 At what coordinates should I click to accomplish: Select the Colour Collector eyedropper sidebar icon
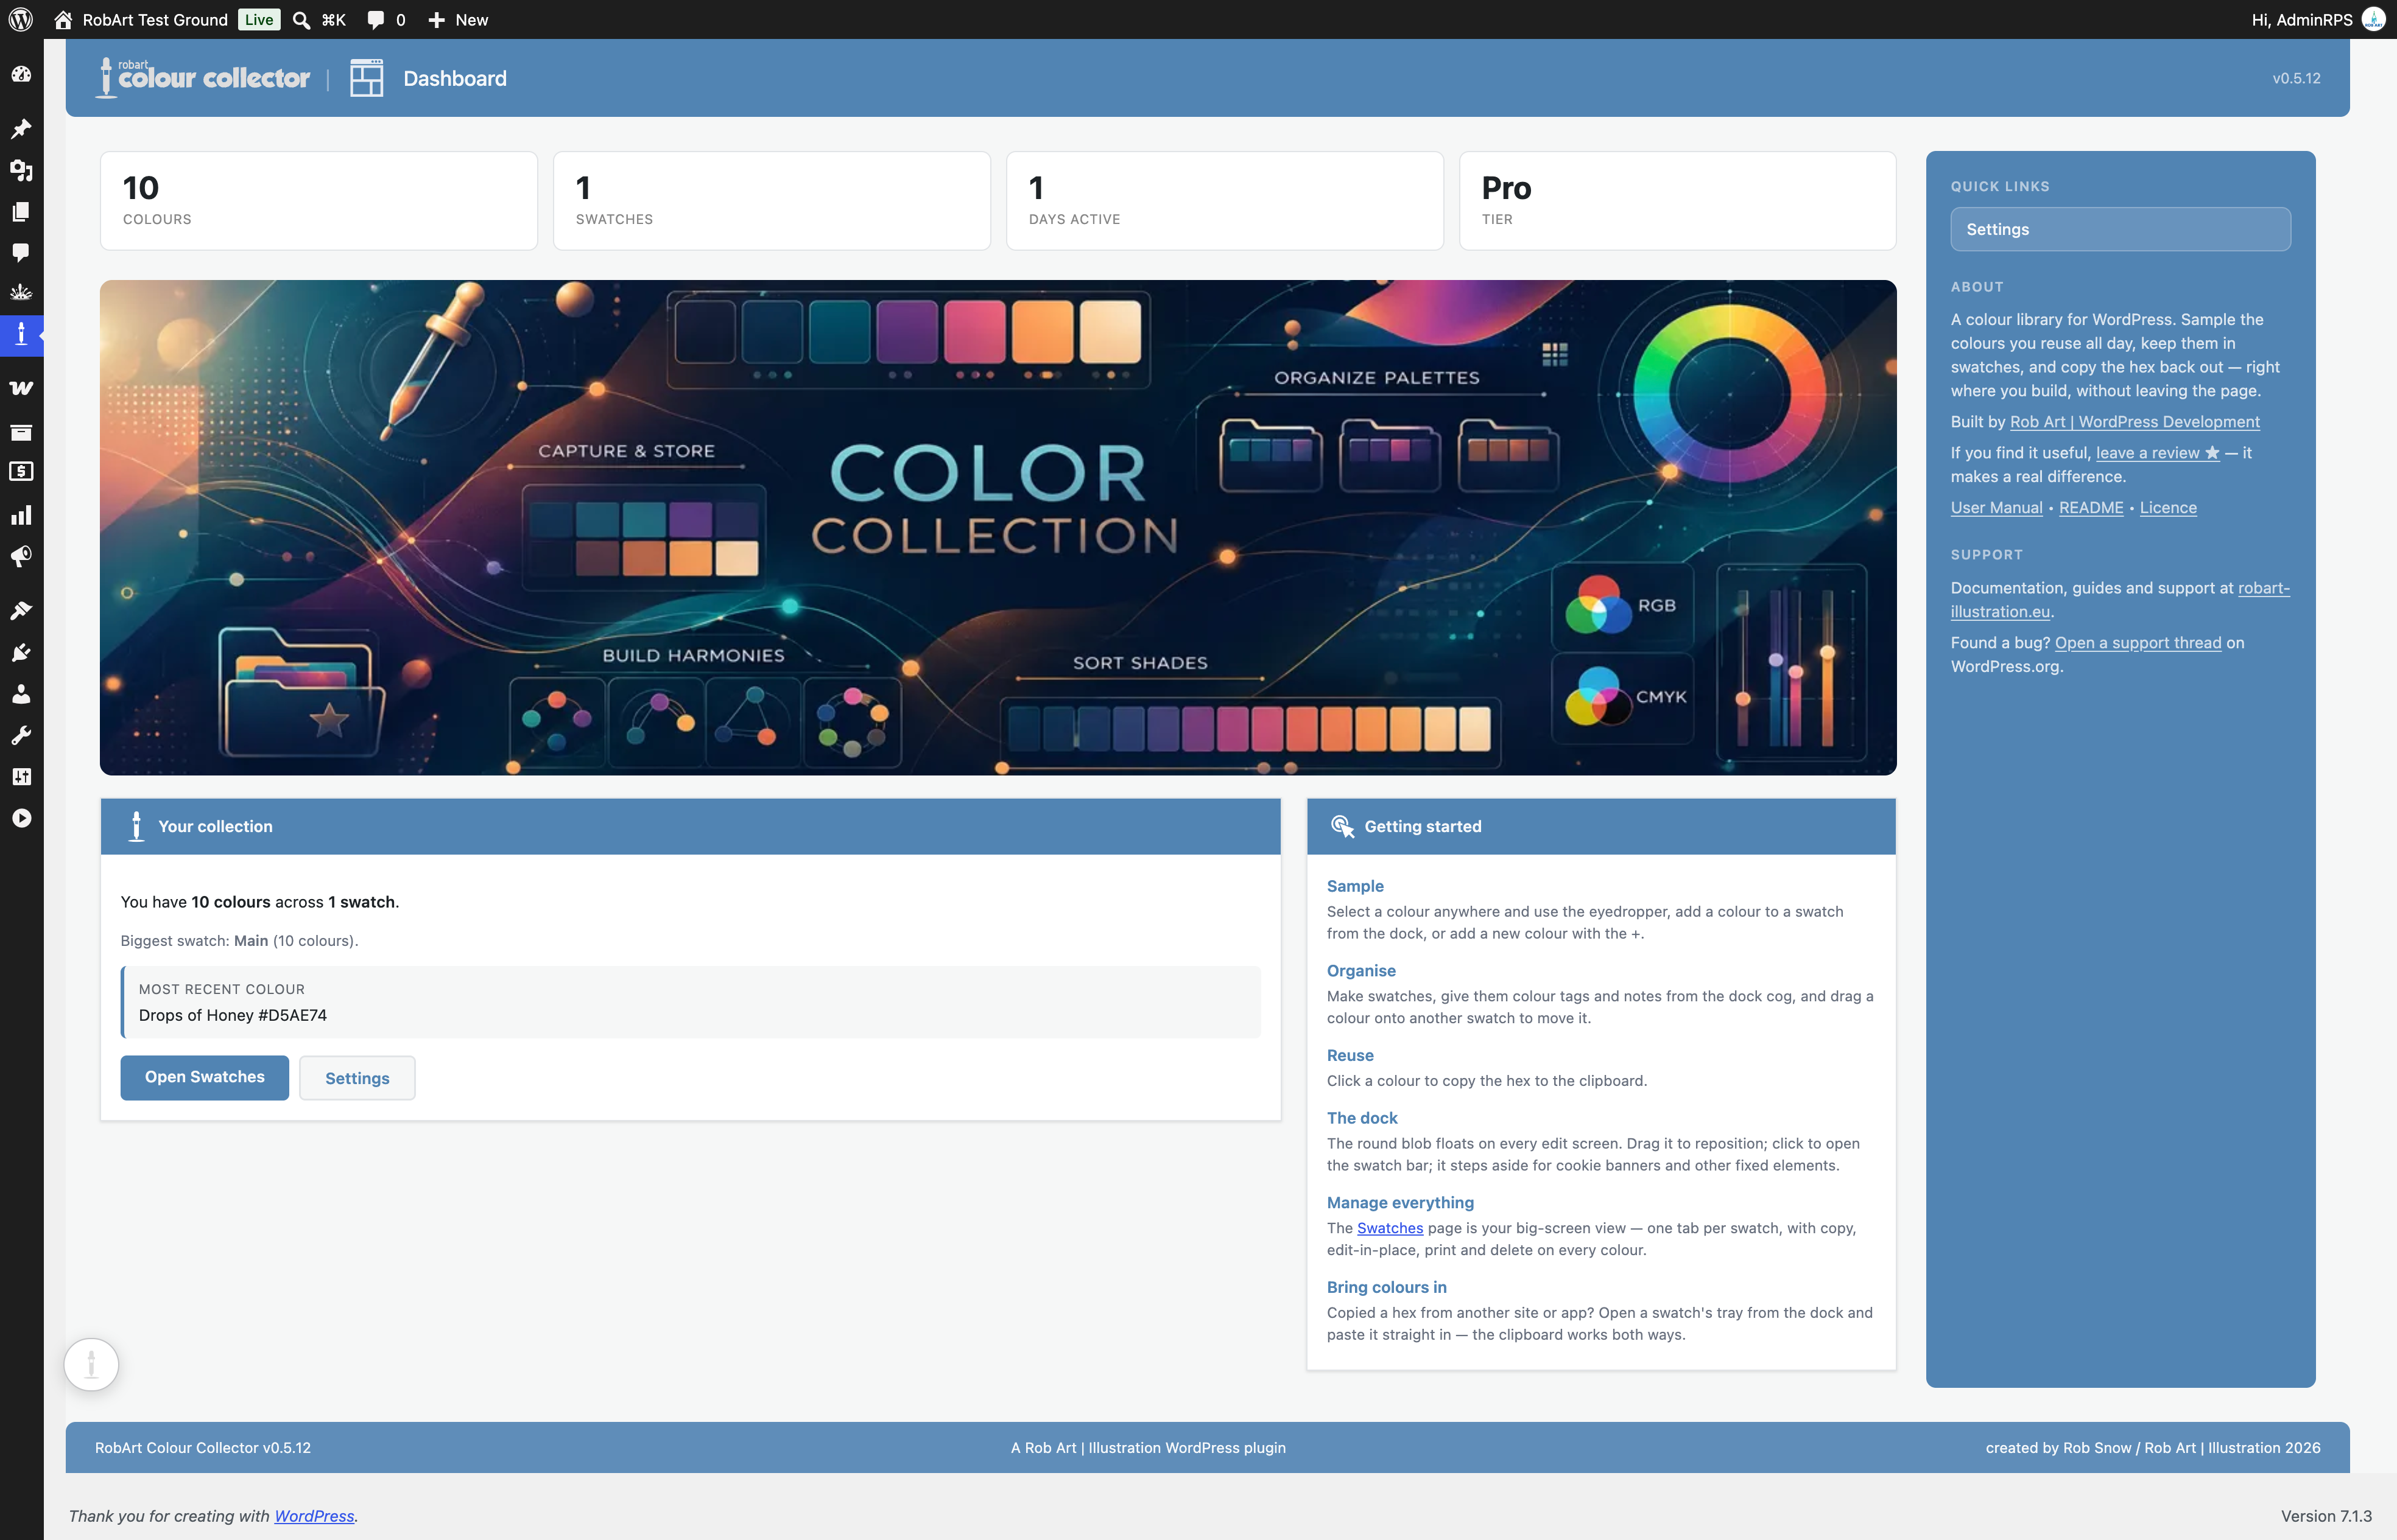point(21,334)
